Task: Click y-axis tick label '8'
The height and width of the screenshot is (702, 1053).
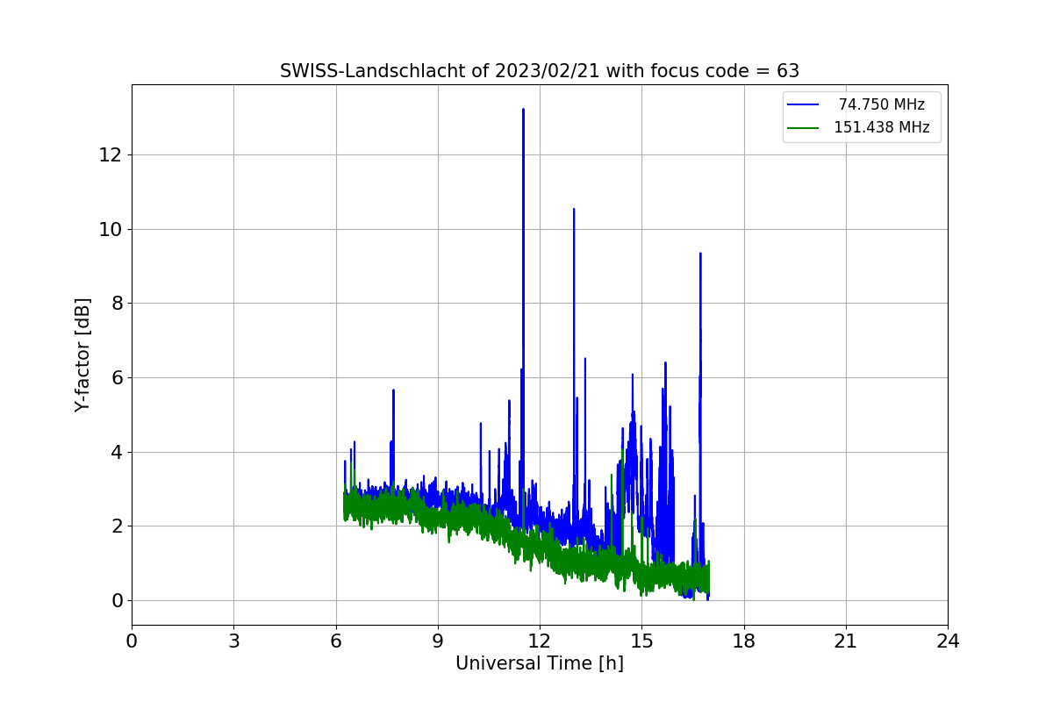Action: 117,304
